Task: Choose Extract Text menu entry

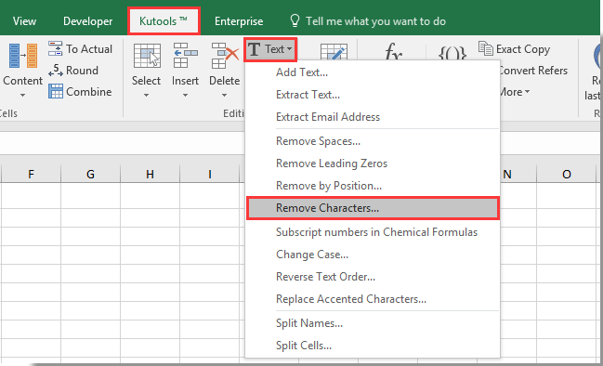Action: coord(373,95)
